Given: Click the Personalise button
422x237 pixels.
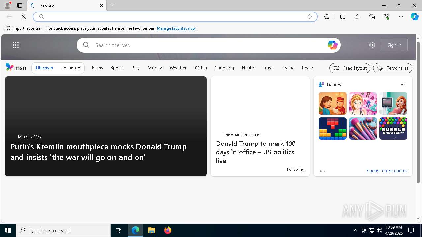Looking at the screenshot, I should [393, 68].
